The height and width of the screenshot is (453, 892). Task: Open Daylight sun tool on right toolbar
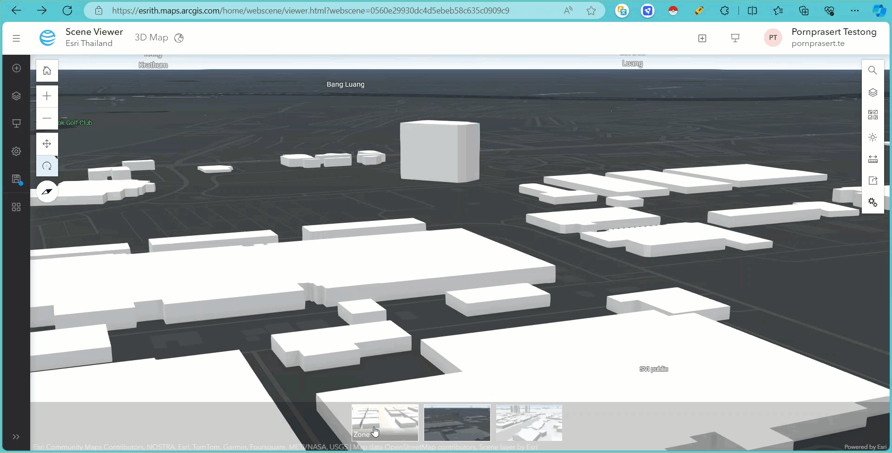(x=872, y=137)
